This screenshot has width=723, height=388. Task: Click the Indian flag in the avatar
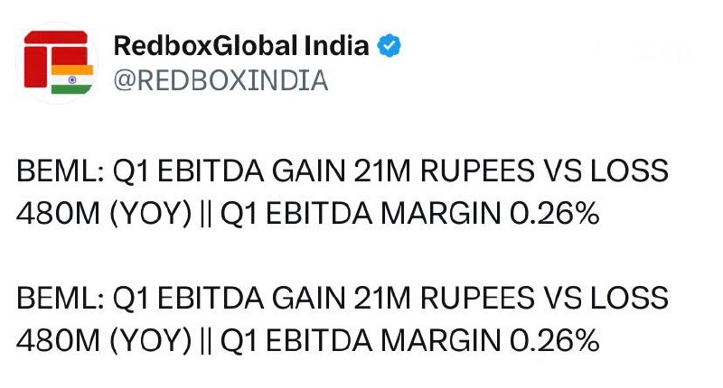(x=72, y=79)
